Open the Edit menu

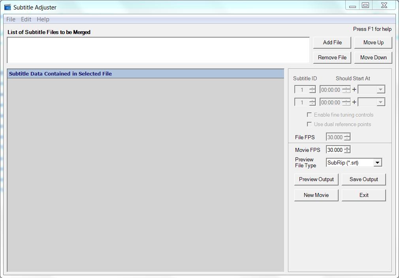click(x=26, y=19)
